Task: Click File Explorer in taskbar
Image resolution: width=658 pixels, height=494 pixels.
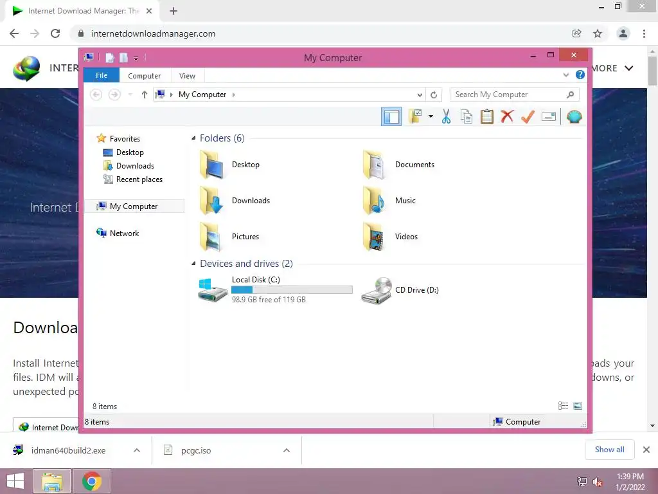Action: pyautogui.click(x=52, y=481)
